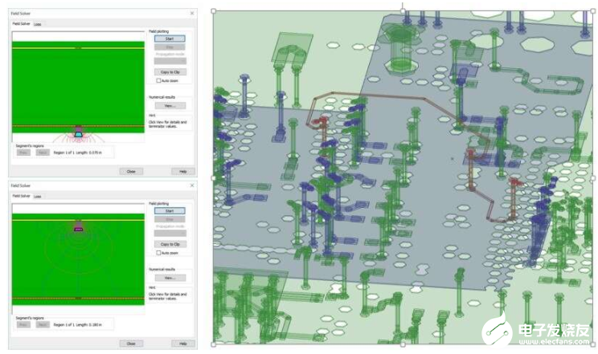Image resolution: width=598 pixels, height=354 pixels.
Task: Click cyan trace cross-section in upper field plot
Action: (x=79, y=135)
